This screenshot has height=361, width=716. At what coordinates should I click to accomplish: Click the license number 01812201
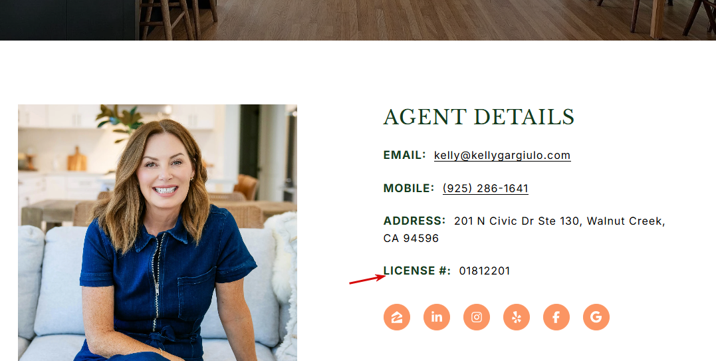[485, 271]
